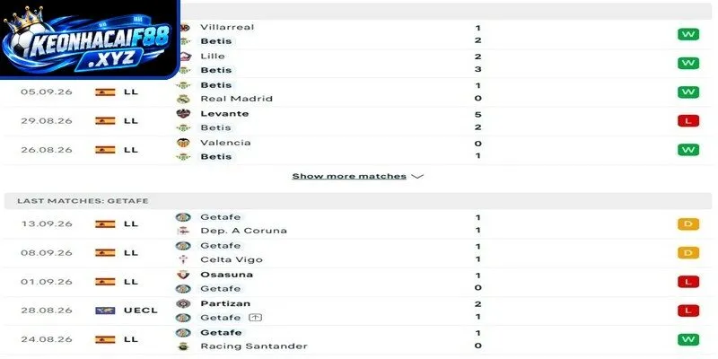This screenshot has height=359, width=718.
Task: Click the Levante club crest icon
Action: (183, 114)
